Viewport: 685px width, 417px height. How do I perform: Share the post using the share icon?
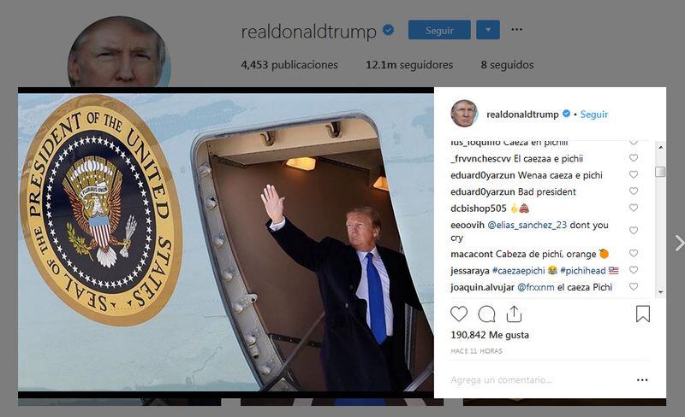coord(515,314)
